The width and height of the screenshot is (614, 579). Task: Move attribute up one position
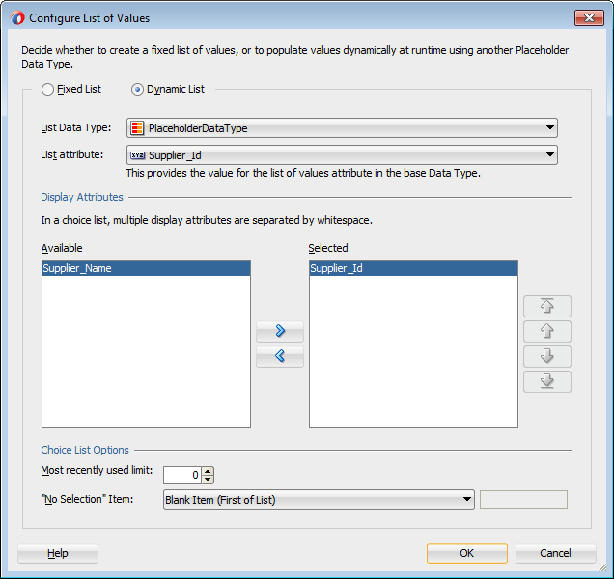coord(546,332)
